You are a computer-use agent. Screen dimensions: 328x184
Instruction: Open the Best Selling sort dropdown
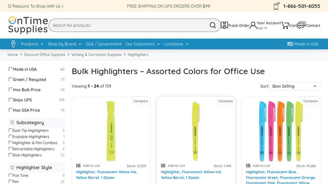294,86
